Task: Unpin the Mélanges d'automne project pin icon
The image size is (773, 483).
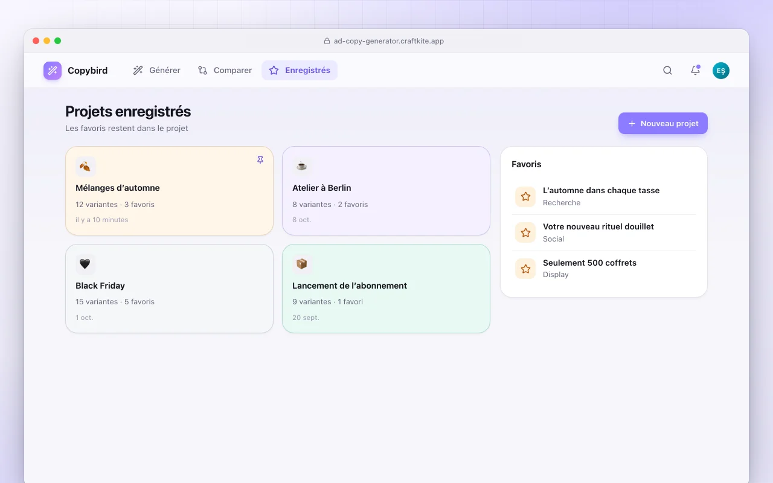Action: click(260, 160)
